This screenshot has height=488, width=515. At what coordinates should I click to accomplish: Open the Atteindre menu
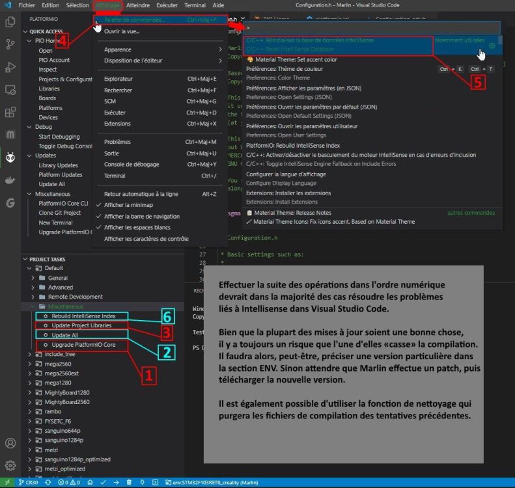point(138,5)
